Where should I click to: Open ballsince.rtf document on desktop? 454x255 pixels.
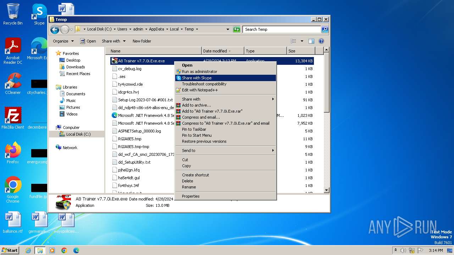[x=13, y=222]
